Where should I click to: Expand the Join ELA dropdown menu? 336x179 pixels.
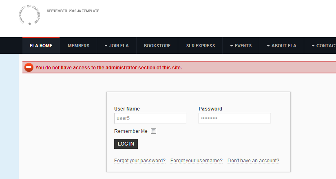(116, 46)
